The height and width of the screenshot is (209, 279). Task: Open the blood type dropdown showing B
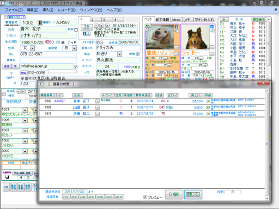pyautogui.click(x=74, y=48)
